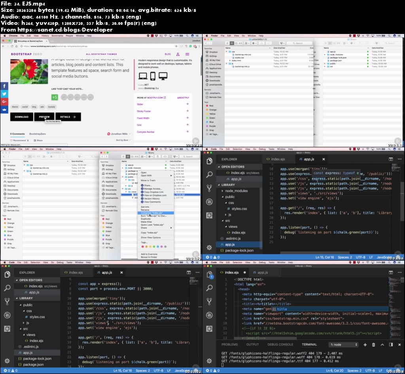
Task: Click the red flower thumbnail on the theme page
Action: click(29, 71)
